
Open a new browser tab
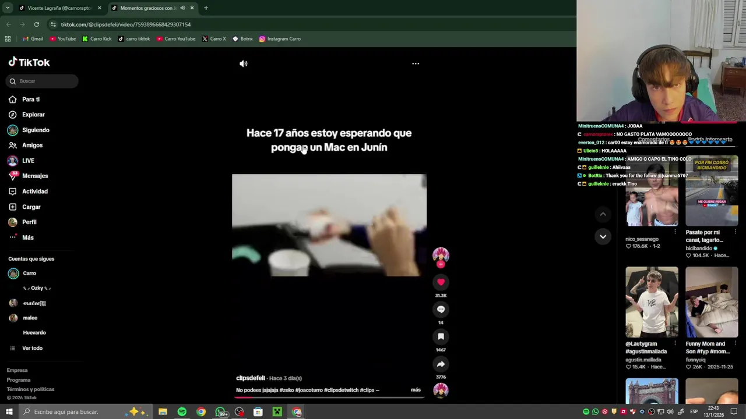click(x=206, y=8)
